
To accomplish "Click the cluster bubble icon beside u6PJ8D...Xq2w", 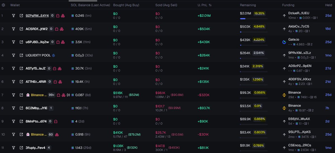I will click(63, 42).
